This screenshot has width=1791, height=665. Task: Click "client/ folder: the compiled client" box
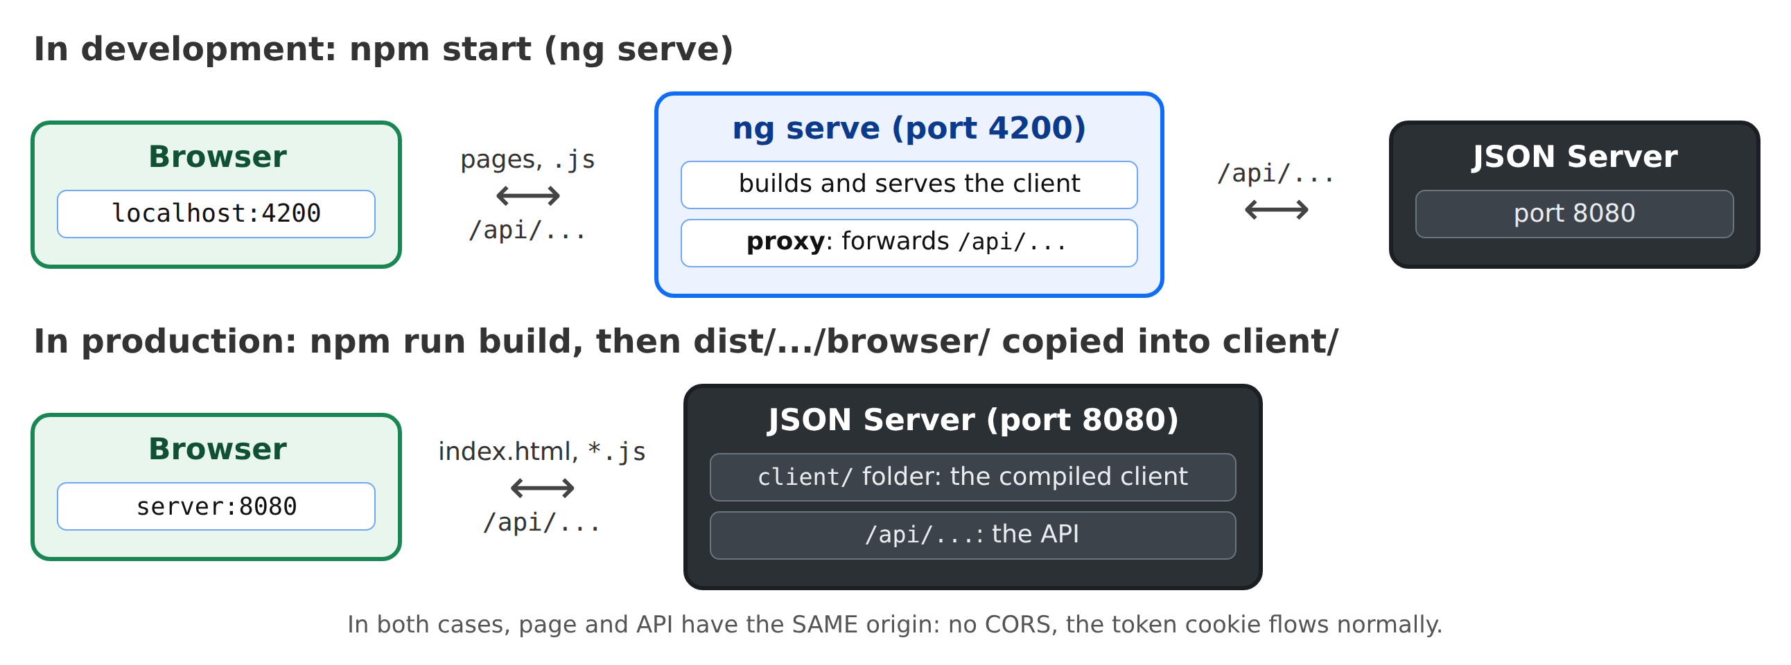pos(972,477)
